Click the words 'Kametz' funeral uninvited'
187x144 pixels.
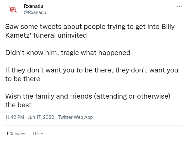pos(46,35)
